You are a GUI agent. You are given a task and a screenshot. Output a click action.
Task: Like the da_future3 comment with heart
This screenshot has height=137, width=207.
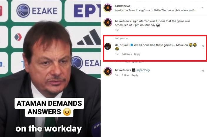(203, 46)
